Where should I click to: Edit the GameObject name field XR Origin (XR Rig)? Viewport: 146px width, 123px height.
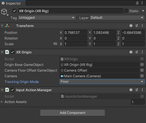tap(71, 11)
